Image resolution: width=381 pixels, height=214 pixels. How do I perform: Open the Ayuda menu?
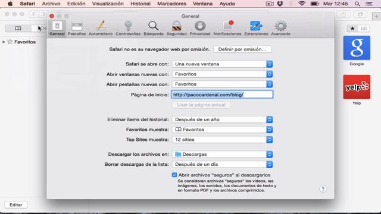click(227, 4)
